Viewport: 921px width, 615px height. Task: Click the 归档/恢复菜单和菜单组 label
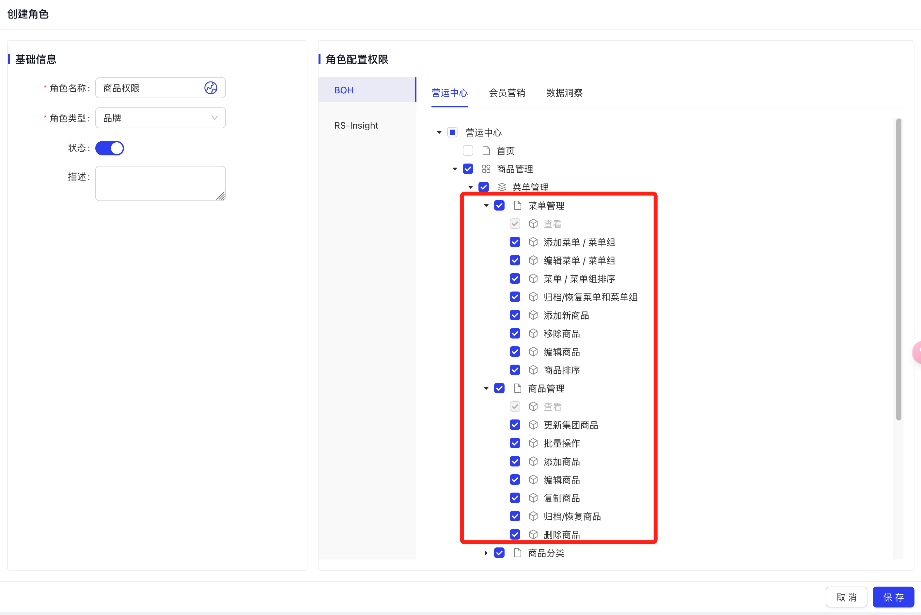pyautogui.click(x=590, y=297)
